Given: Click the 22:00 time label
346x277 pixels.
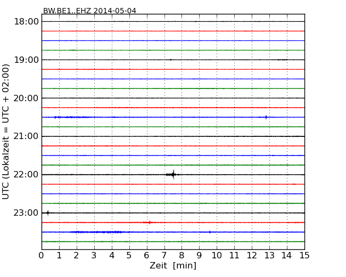Looking at the screenshot, I should [x=26, y=175].
